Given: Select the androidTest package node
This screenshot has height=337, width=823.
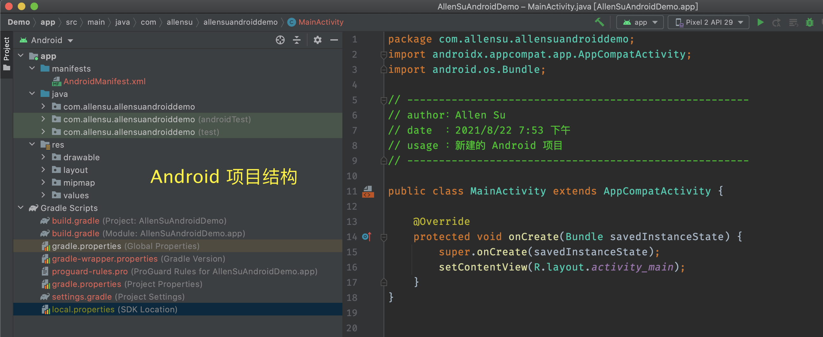Looking at the screenshot, I should 178,119.
